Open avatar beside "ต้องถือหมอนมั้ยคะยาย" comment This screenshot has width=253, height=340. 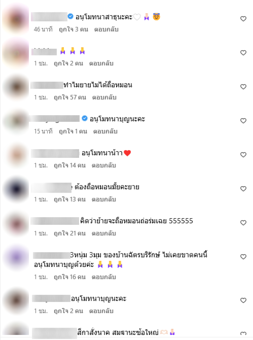tap(16, 189)
